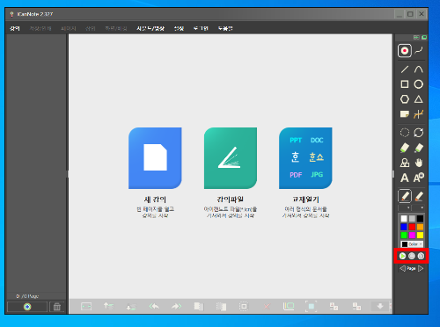Screen dimensions: 440x327
Task: Toggle the green screen icon atop tool panel
Action: 424,38
